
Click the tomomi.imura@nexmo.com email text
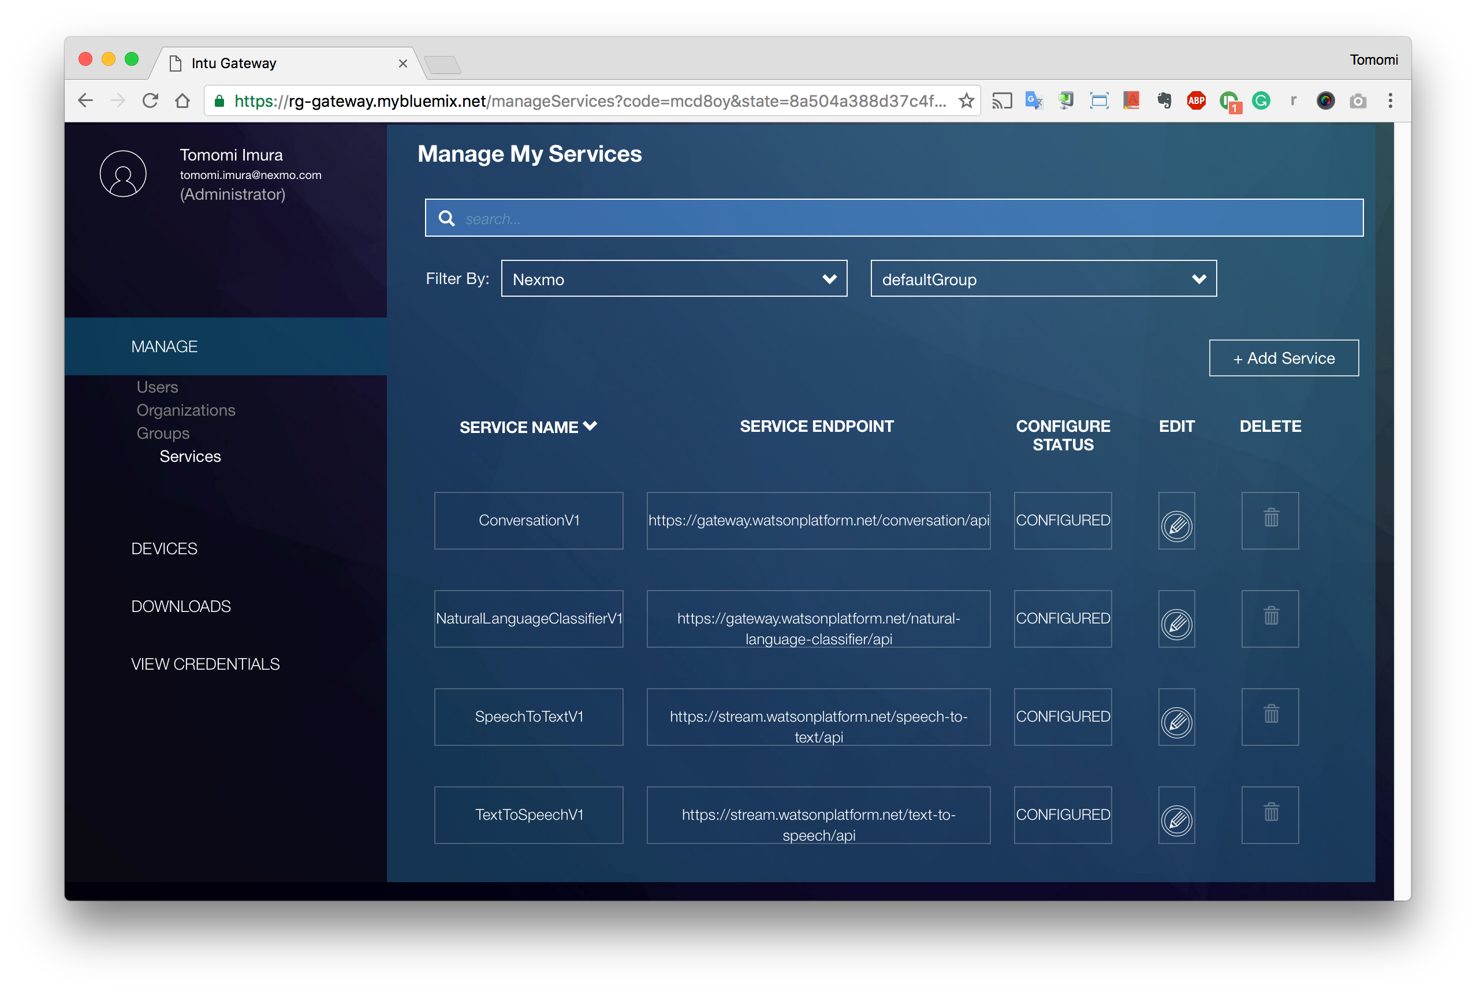tap(251, 176)
